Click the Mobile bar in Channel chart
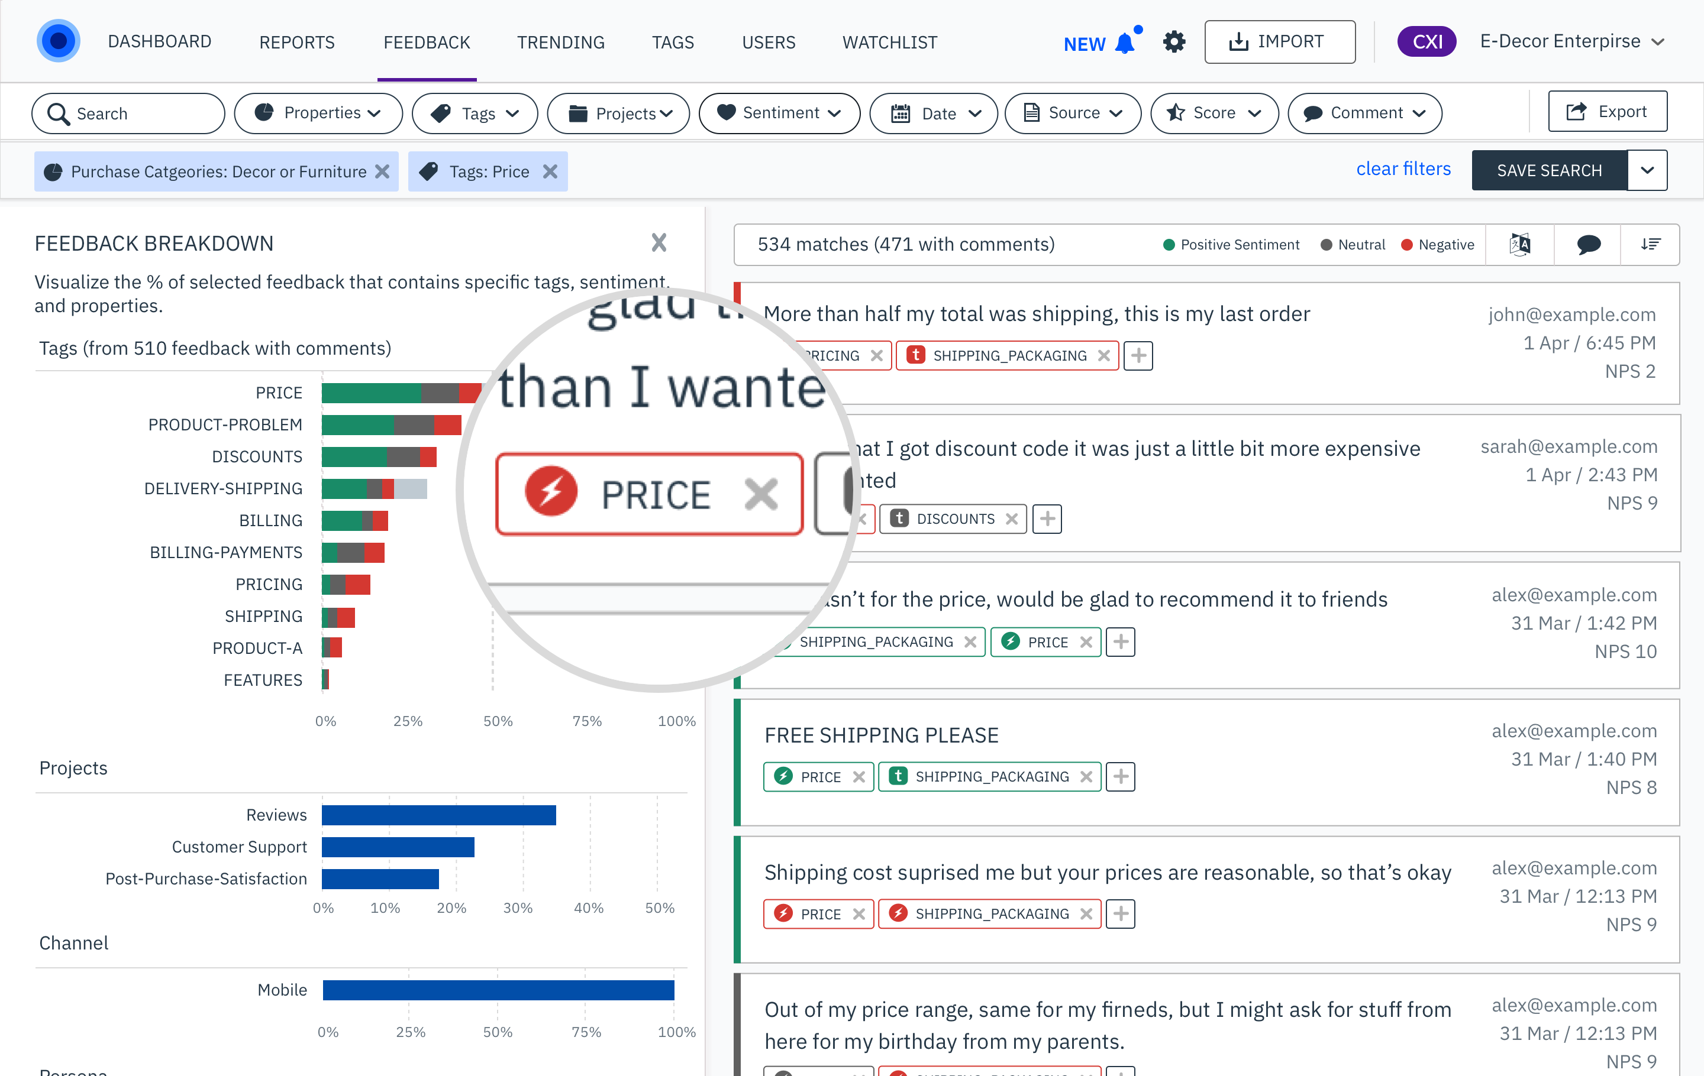1704x1076 pixels. 498,990
